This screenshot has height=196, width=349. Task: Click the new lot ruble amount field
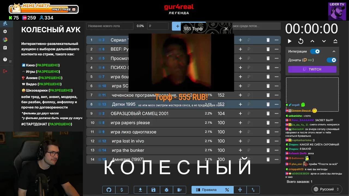click(158, 26)
